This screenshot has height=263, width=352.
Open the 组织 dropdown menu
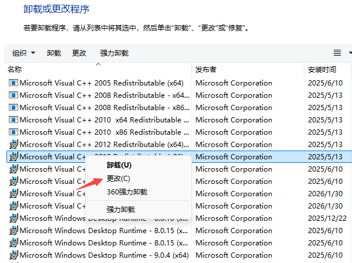tap(23, 53)
